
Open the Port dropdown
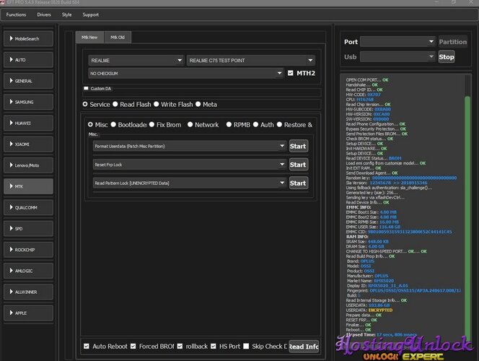pos(397,42)
